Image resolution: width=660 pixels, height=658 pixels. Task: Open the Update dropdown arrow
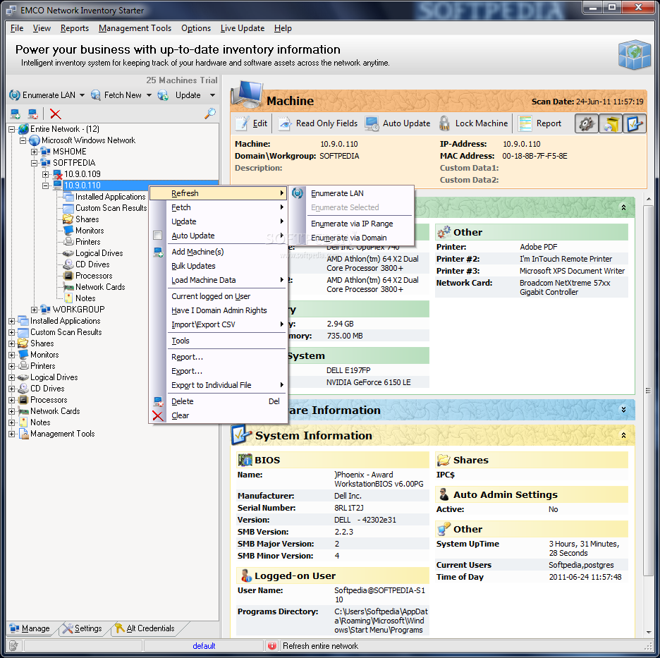pos(212,95)
